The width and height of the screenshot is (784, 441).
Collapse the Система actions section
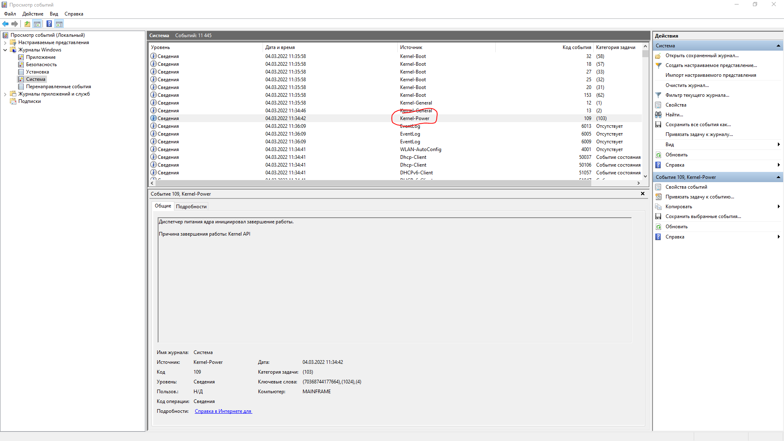pos(778,46)
